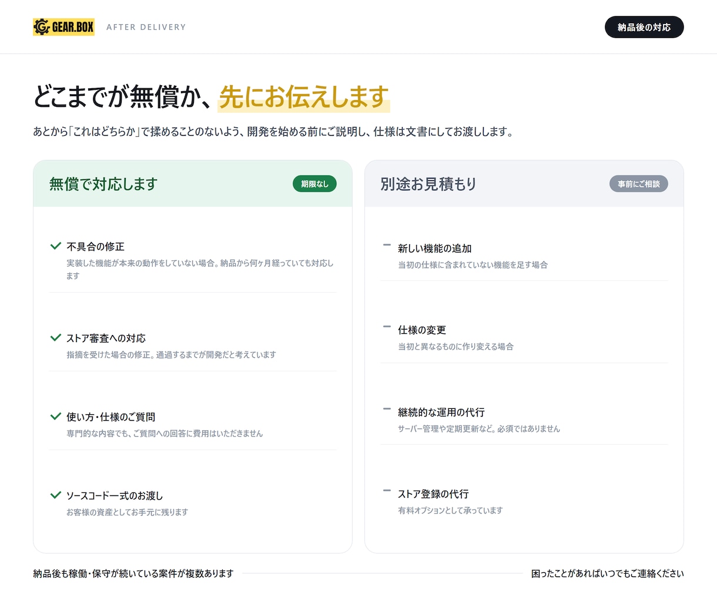Click the 別途お見積もり card heading
The width and height of the screenshot is (717, 597).
[x=428, y=184]
